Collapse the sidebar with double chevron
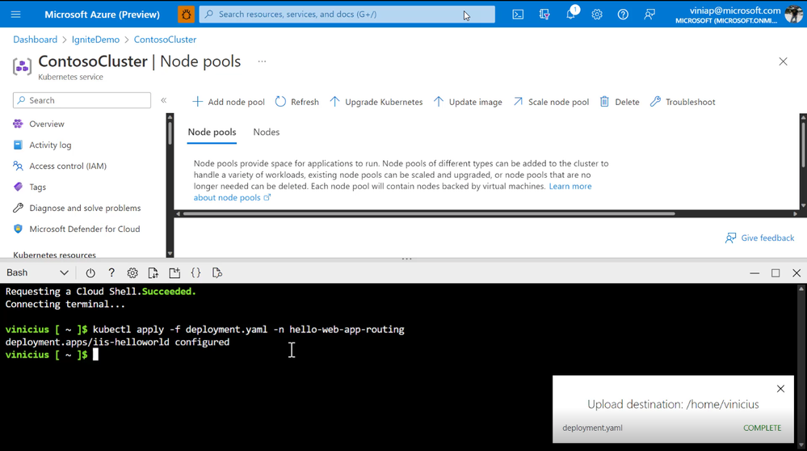Viewport: 807px width, 451px height. click(164, 100)
